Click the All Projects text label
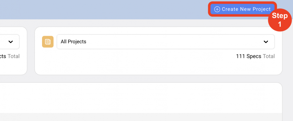The image size is (293, 121). pyautogui.click(x=73, y=42)
